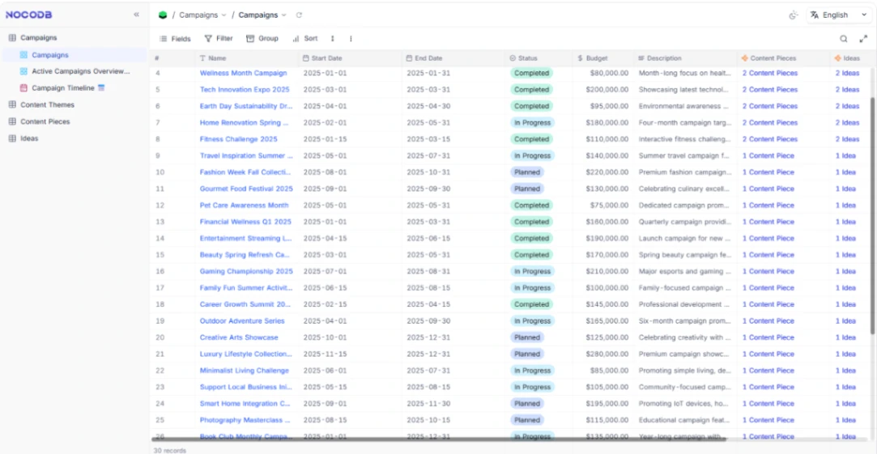Open the Filter toolbar menu
877x454 pixels.
(219, 38)
